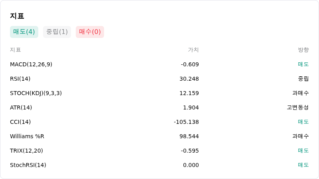Click the 가치 column header
319x179 pixels.
pos(193,50)
